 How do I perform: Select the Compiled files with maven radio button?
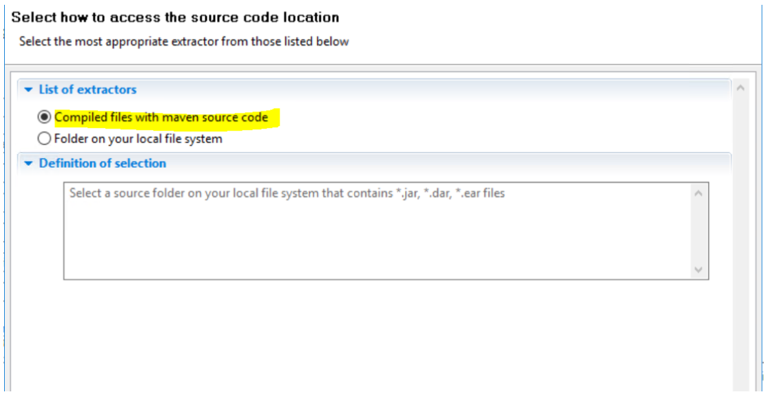click(x=45, y=117)
